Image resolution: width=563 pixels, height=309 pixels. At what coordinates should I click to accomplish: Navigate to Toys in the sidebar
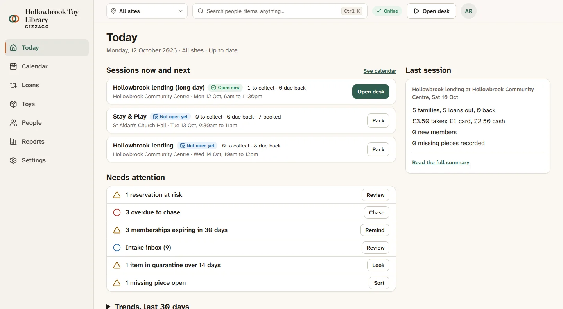pyautogui.click(x=47, y=104)
